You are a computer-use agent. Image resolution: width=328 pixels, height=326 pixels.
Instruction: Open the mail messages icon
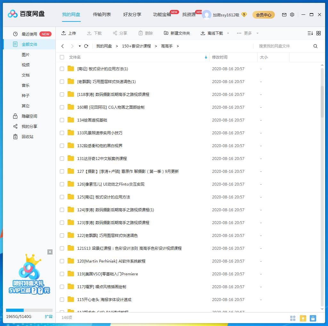284,15
